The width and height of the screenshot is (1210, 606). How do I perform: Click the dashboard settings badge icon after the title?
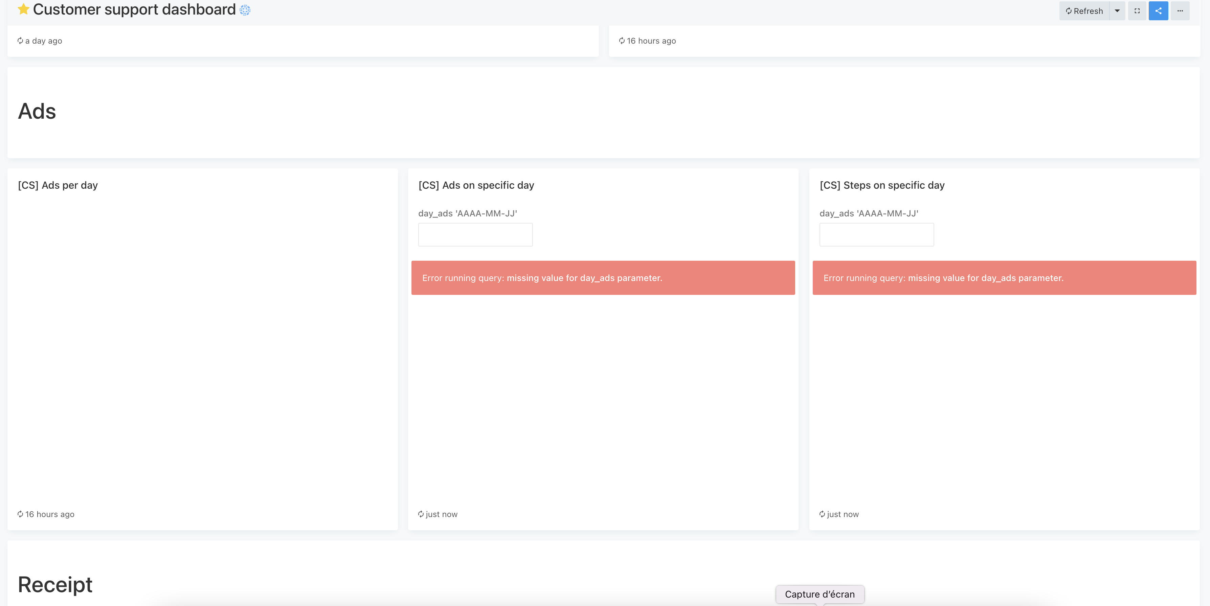245,10
